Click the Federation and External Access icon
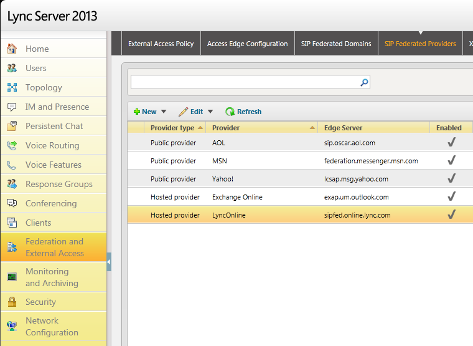Viewport: 473px width, 346px height. coord(12,247)
